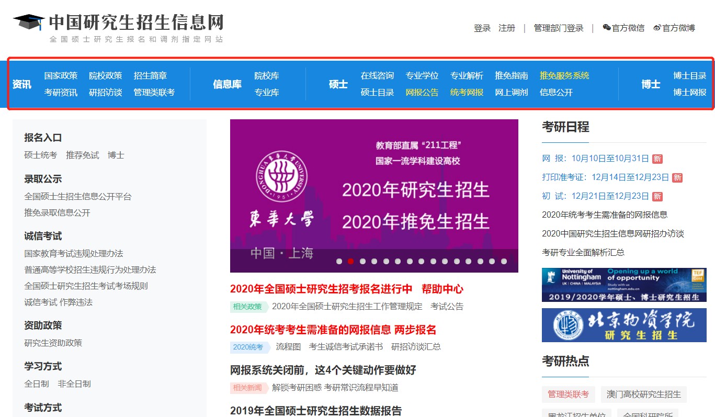This screenshot has width=715, height=417.
Task: Switch to the 硕士 navigation section
Action: pyautogui.click(x=338, y=84)
